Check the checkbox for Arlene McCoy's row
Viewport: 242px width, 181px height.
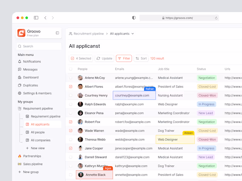coord(70,78)
